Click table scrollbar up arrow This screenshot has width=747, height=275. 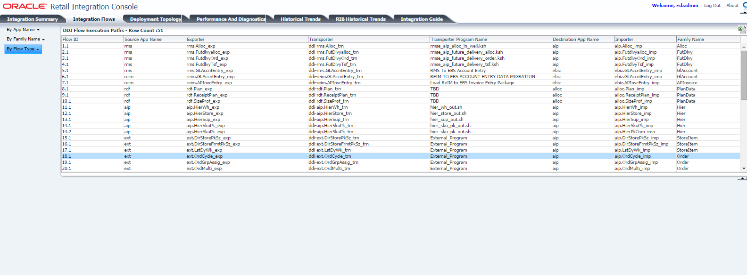[744, 47]
